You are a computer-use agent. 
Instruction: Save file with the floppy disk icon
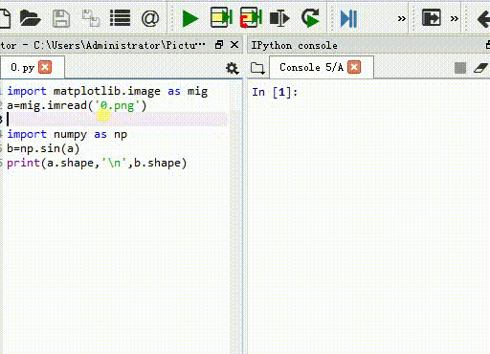click(x=61, y=18)
